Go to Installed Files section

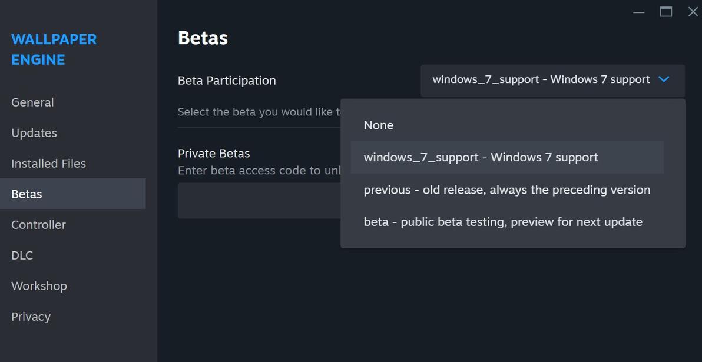tap(48, 164)
